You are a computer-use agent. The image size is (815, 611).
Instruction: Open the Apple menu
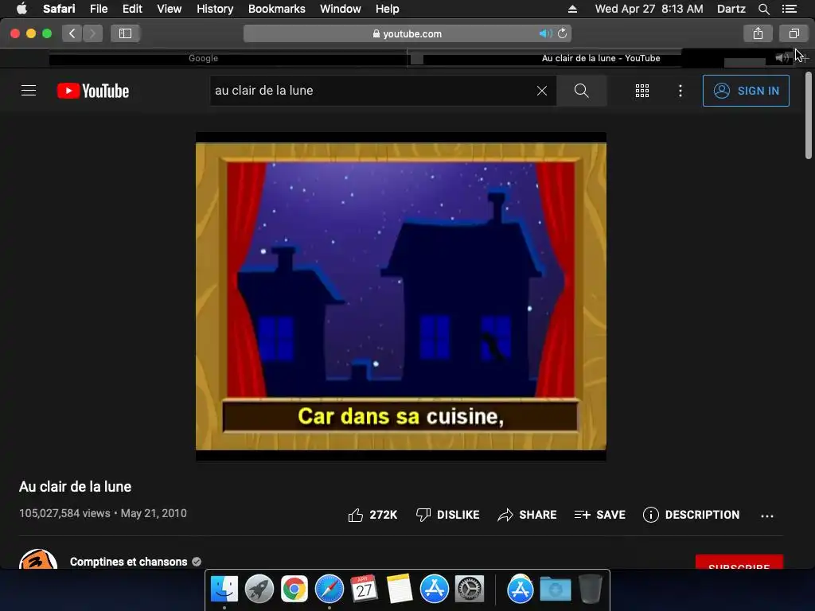(x=21, y=9)
